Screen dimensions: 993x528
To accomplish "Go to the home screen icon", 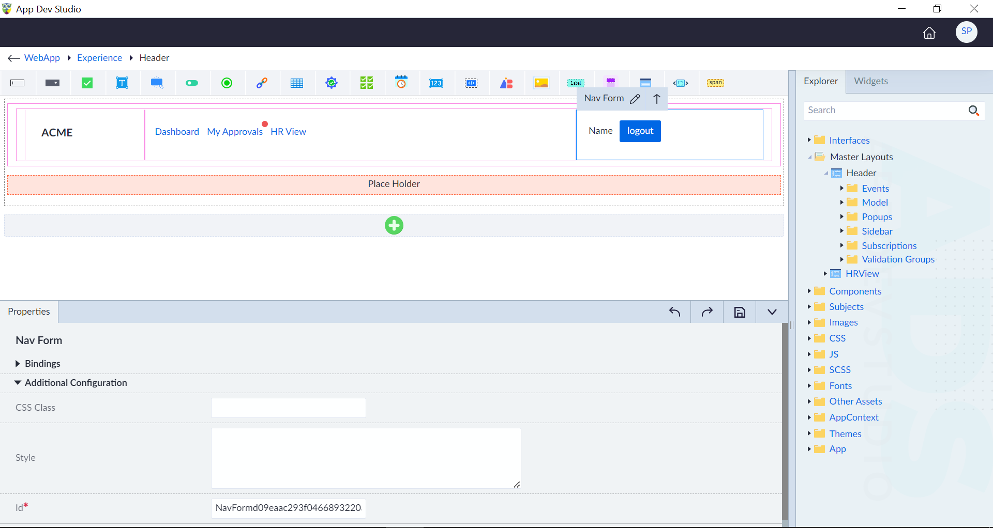I will click(x=929, y=33).
